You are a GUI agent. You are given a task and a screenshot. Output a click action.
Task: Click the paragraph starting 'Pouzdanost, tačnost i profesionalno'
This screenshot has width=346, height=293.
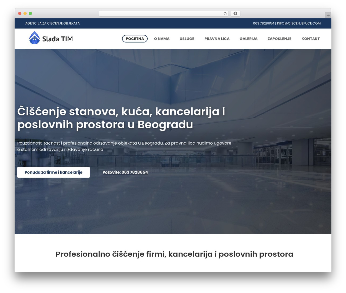(x=124, y=146)
